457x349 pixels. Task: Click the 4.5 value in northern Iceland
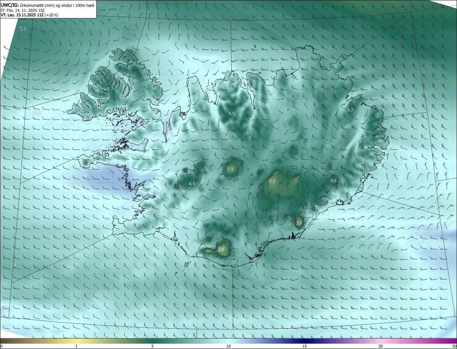pyautogui.click(x=232, y=113)
